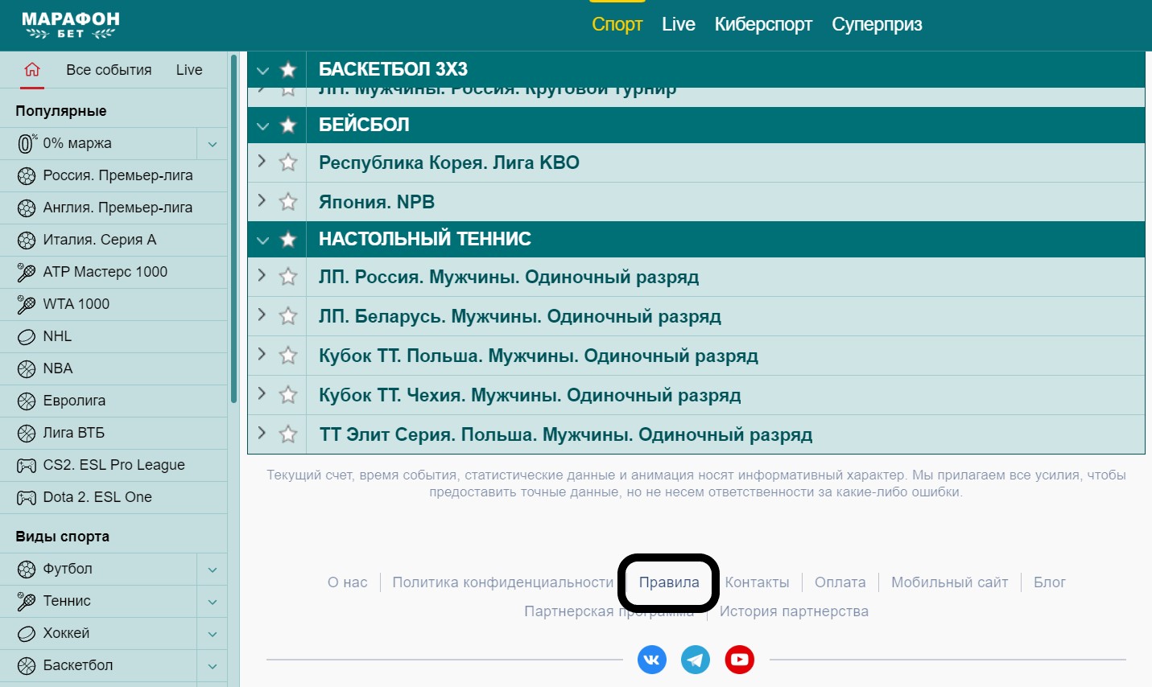The image size is (1152, 687).
Task: Toggle the star for "Кубок ТТ. Чехия" league
Action: point(287,394)
